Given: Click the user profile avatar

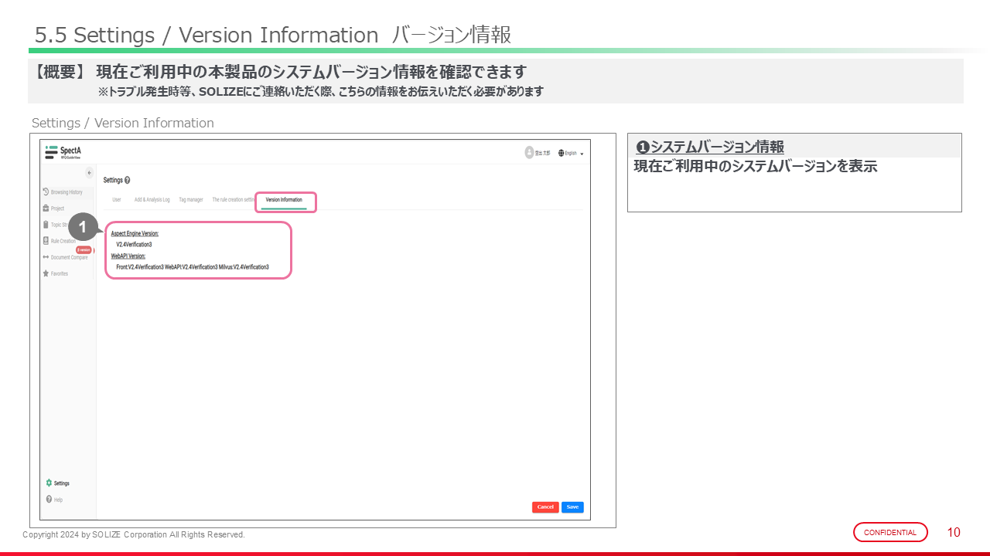Looking at the screenshot, I should point(529,152).
